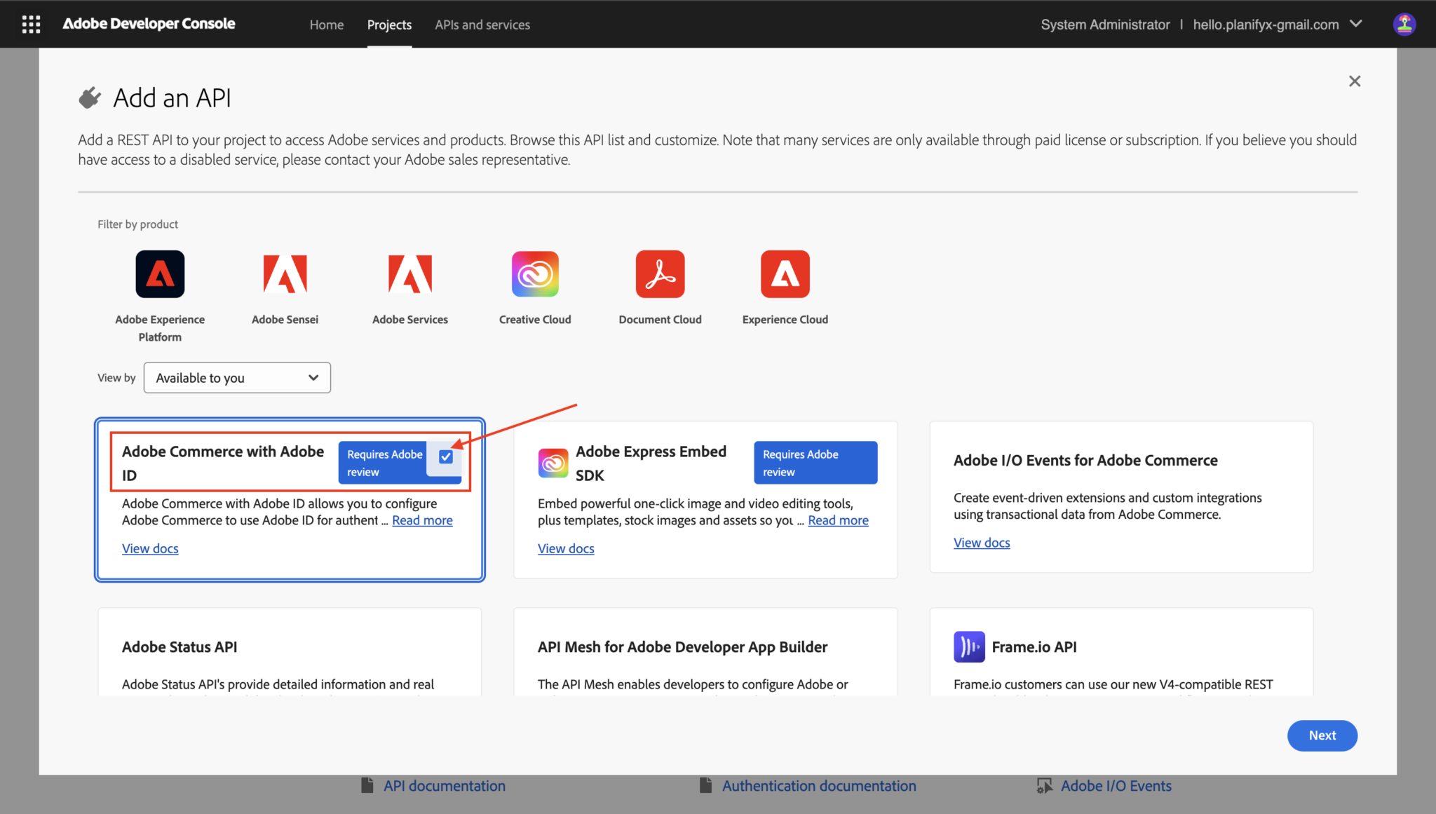Viewport: 1436px width, 814px height.
Task: Filter by Experience Cloud icon
Action: point(785,274)
